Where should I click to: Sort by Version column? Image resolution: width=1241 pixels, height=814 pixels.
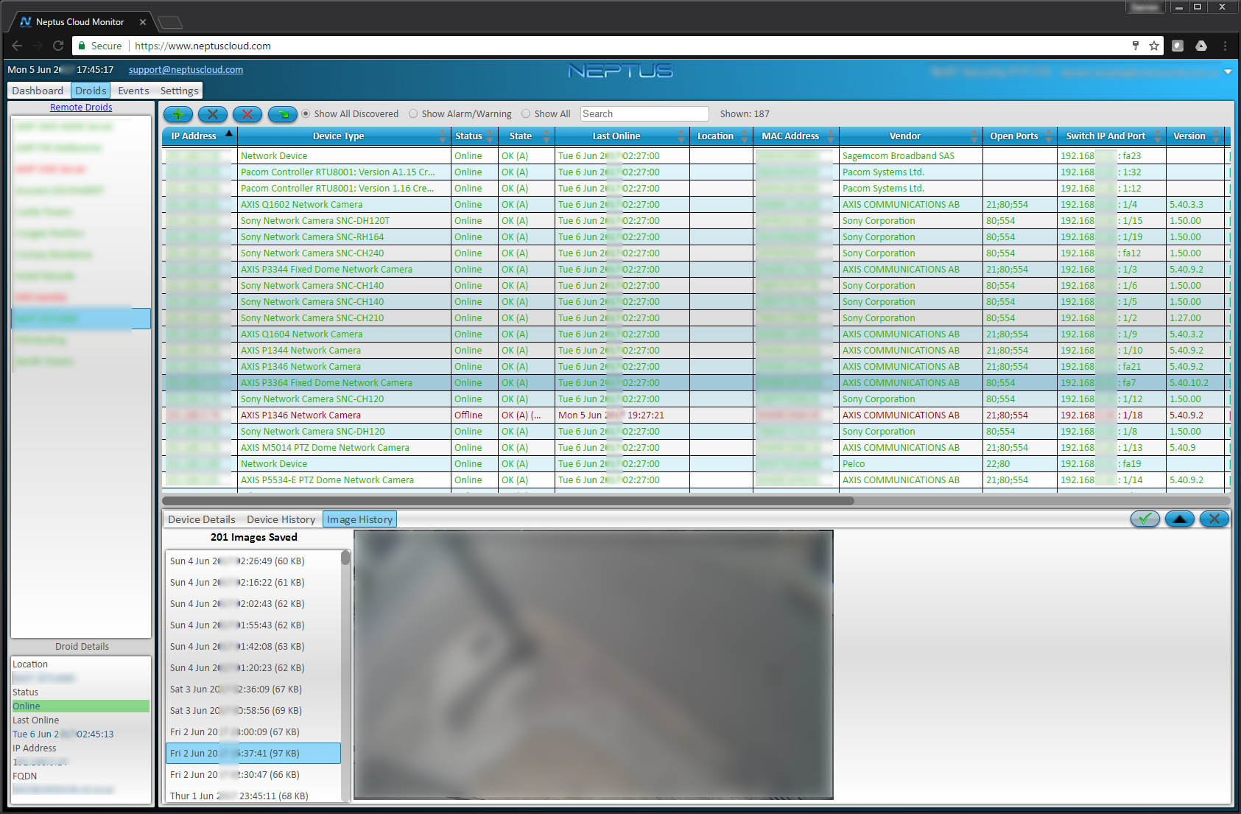[x=1195, y=136]
